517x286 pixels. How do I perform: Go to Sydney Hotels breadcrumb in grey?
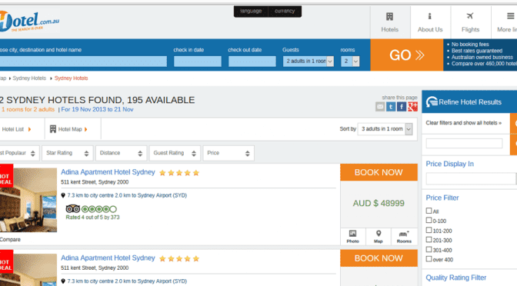tap(29, 78)
